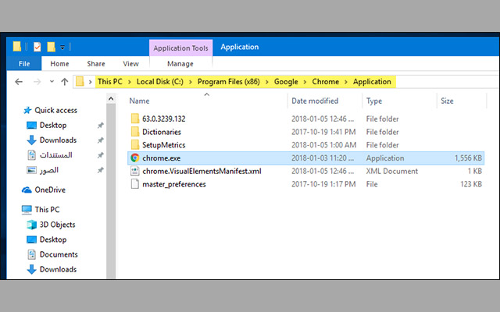Open the Quick Access Toolbar customize dropdown
500x312 pixels.
point(62,48)
